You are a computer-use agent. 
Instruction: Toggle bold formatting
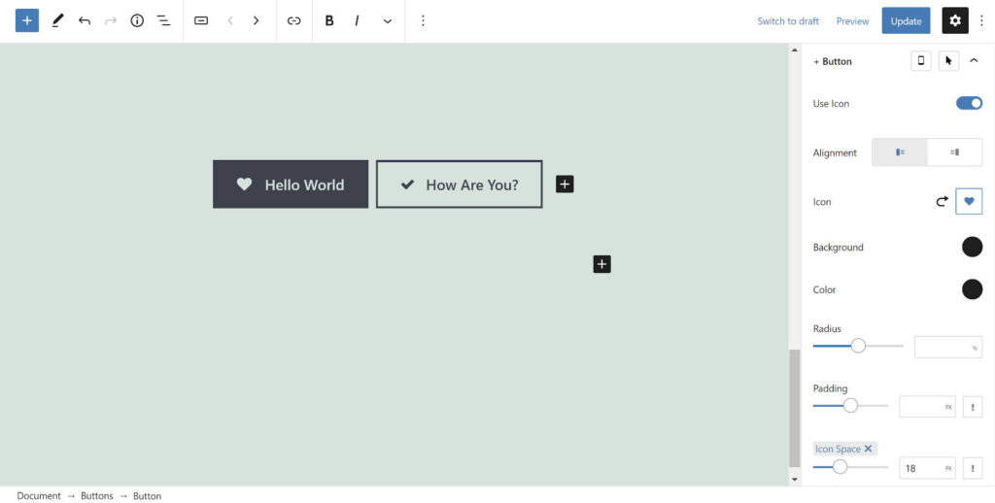pyautogui.click(x=328, y=20)
